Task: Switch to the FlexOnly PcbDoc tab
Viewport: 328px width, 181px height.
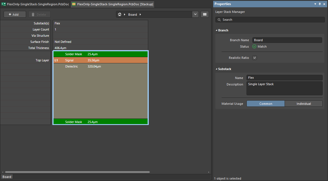Action: pos(35,4)
